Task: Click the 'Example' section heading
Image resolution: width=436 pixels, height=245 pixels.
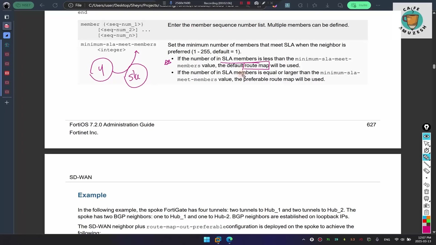Action: point(92,195)
